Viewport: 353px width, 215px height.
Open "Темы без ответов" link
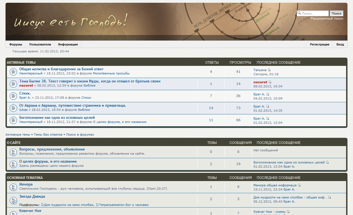click(48, 135)
